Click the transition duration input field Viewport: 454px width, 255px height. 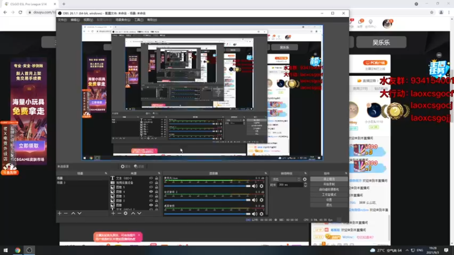(290, 185)
